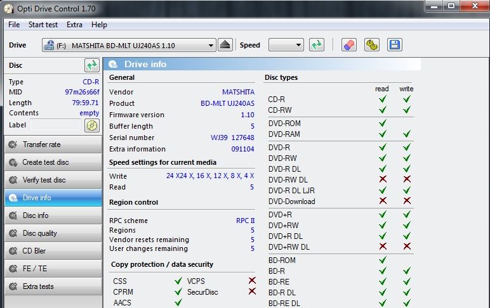This screenshot has height=308, width=490.
Task: Go to the Verify test disc page
Action: [x=53, y=180]
